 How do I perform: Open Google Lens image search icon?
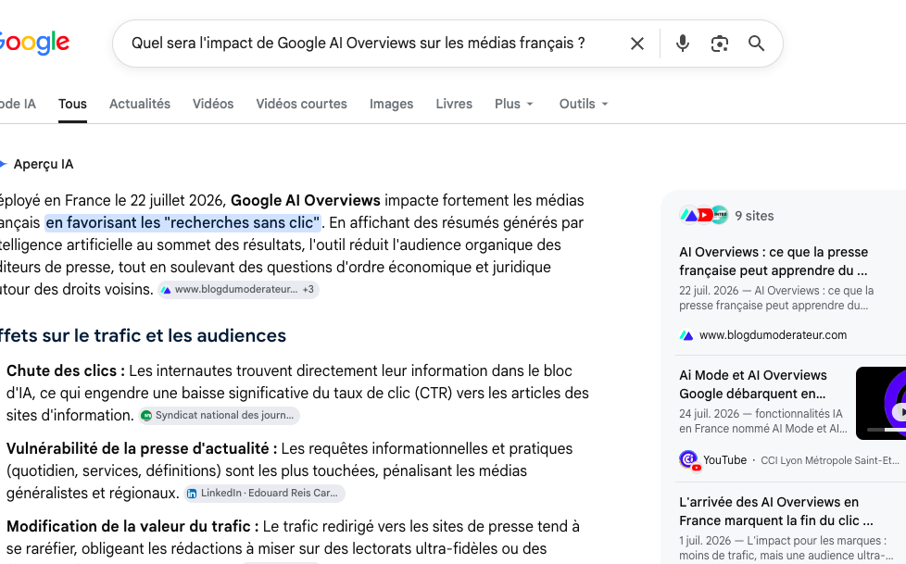pos(720,44)
